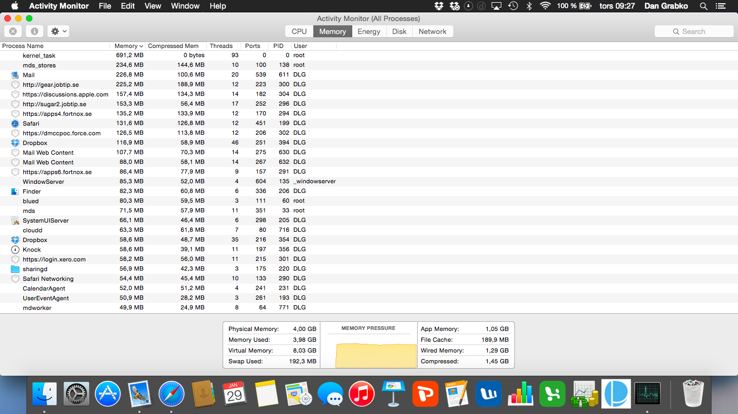This screenshot has width=738, height=414.
Task: Click the Inspect process info toolbar button
Action: (34, 31)
